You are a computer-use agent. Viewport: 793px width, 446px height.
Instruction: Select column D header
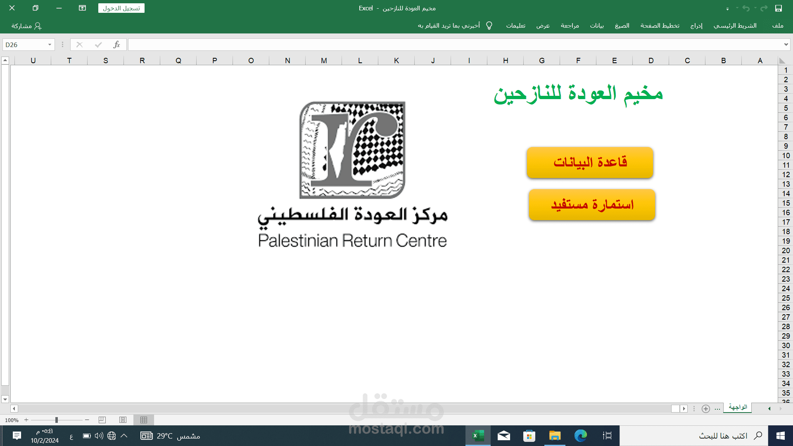coord(651,61)
